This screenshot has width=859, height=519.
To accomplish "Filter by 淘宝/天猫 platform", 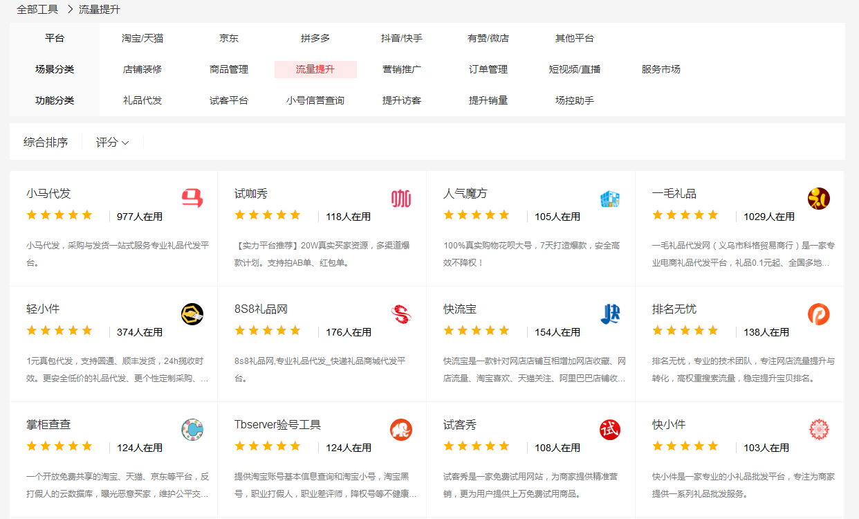I will point(142,38).
